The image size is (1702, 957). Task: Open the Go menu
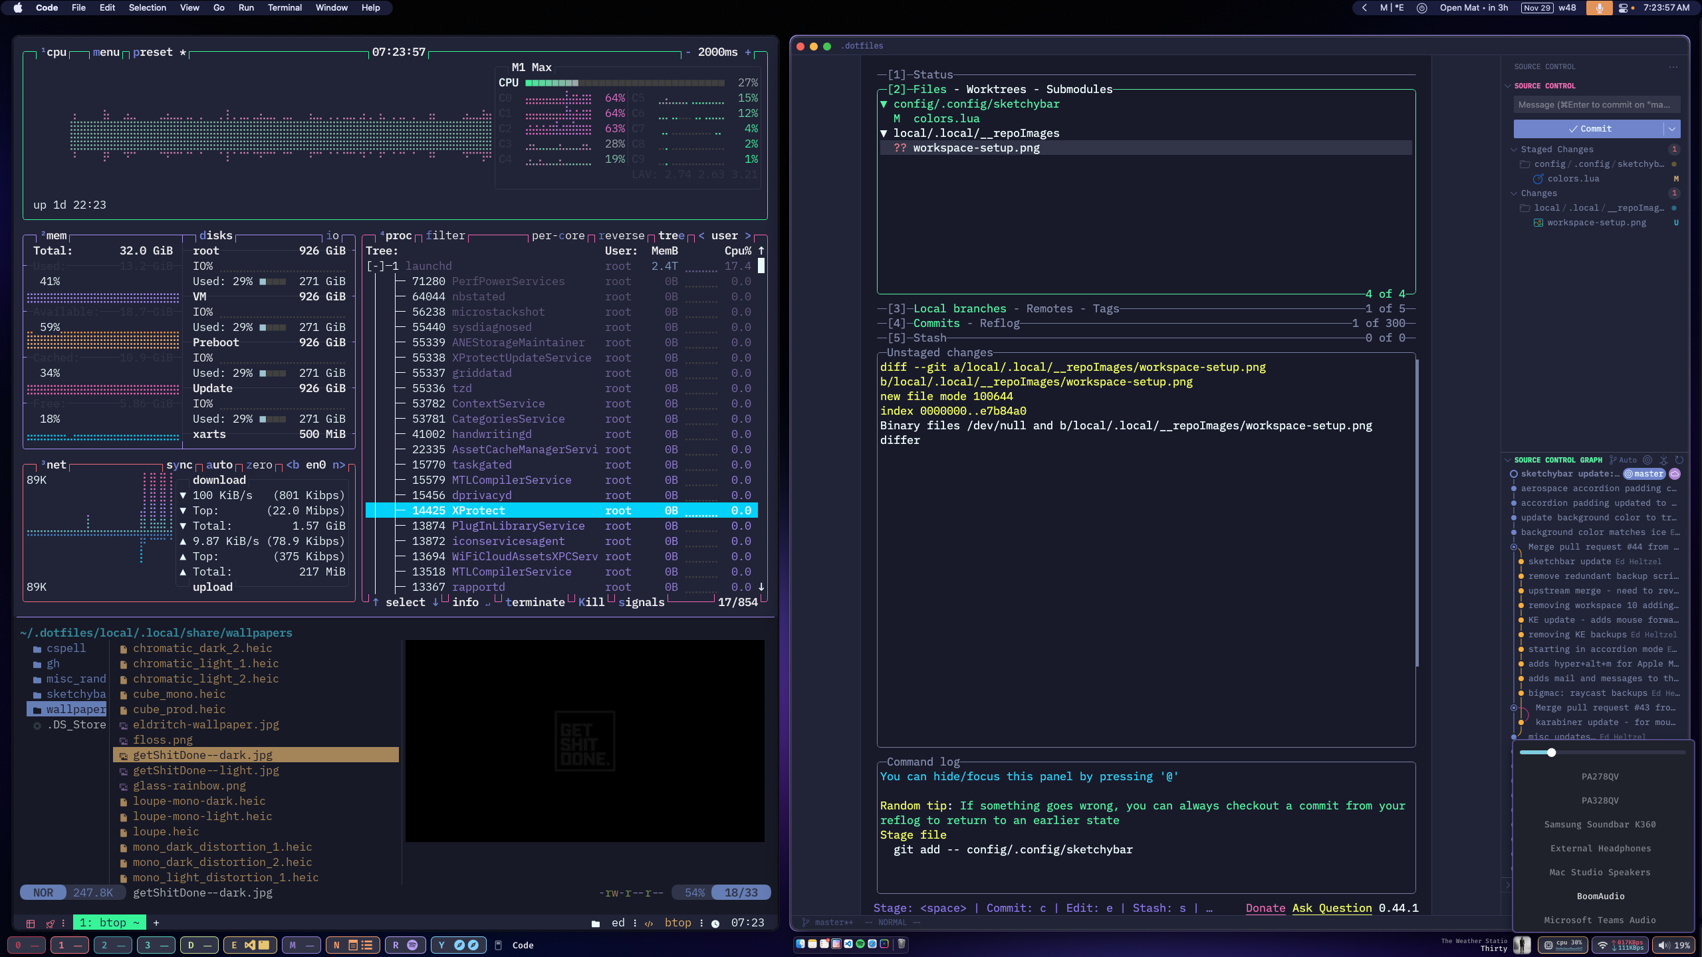(219, 8)
